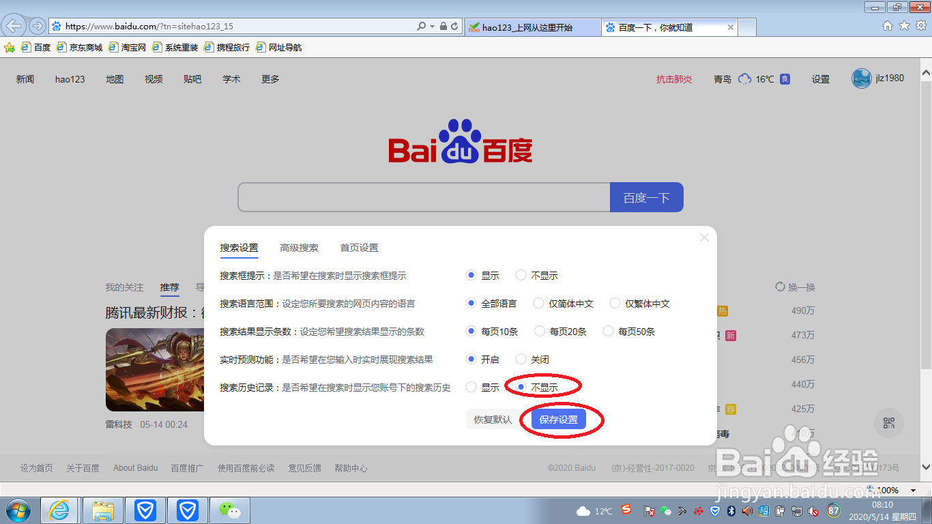
Task: Open the 贴吧 navigation link
Action: pos(192,79)
